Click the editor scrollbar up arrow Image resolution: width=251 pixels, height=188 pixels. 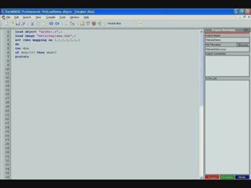tap(201, 32)
